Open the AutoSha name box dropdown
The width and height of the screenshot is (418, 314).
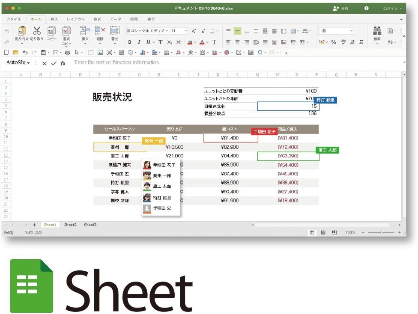click(28, 63)
